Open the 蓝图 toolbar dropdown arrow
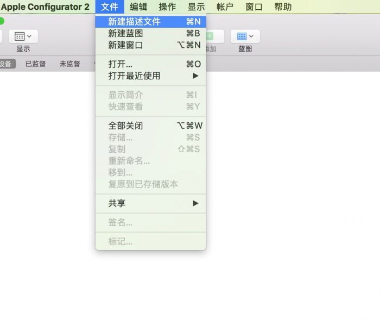 (253, 36)
